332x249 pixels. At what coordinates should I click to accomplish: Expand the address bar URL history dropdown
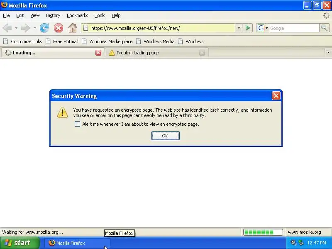point(239,28)
